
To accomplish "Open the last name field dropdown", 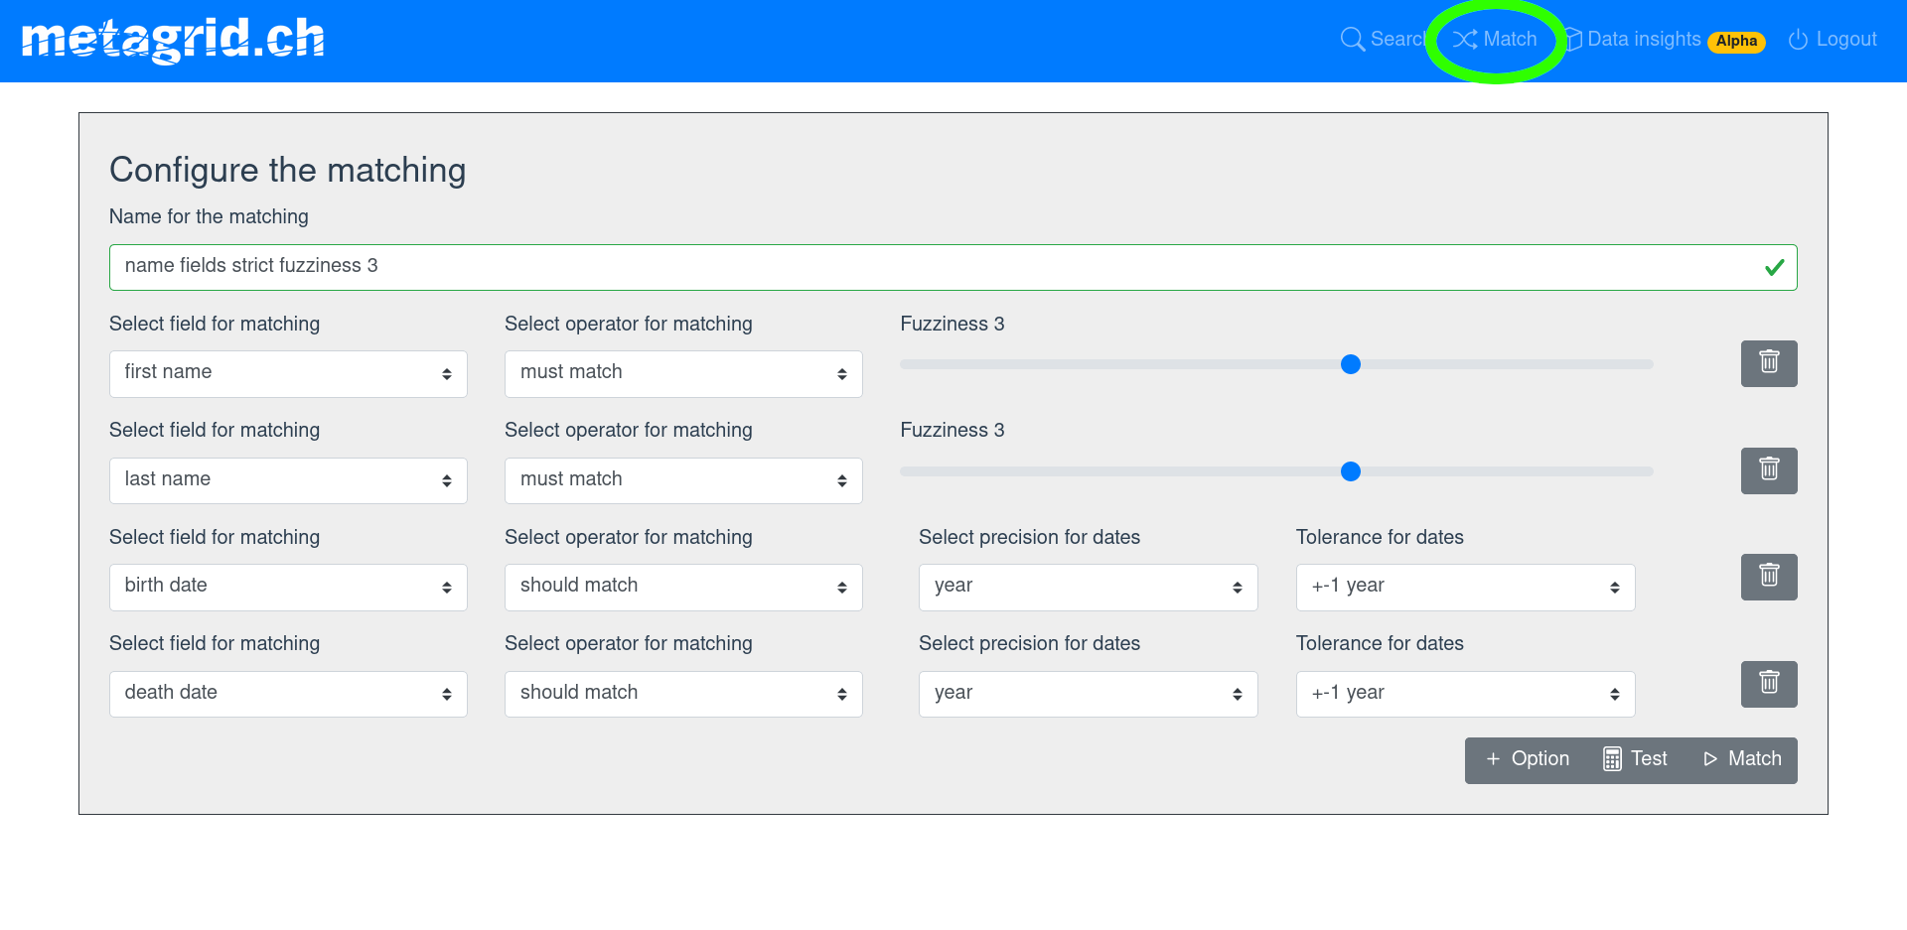I will pos(288,480).
